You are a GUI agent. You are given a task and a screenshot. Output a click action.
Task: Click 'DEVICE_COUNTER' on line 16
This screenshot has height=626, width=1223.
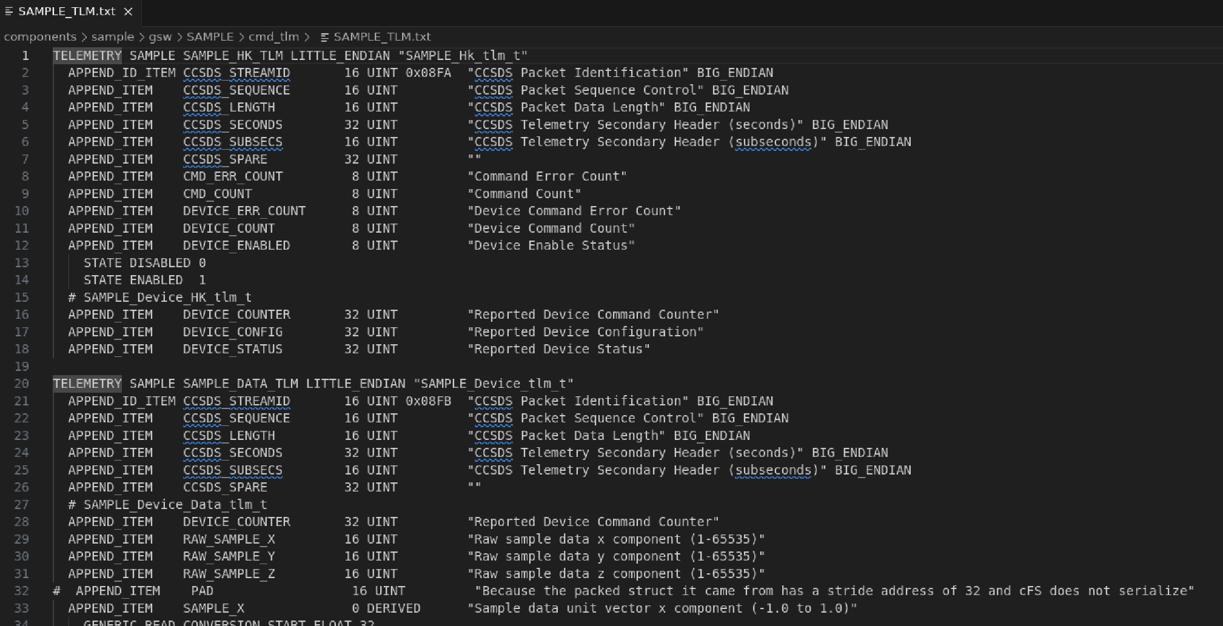[x=236, y=315]
